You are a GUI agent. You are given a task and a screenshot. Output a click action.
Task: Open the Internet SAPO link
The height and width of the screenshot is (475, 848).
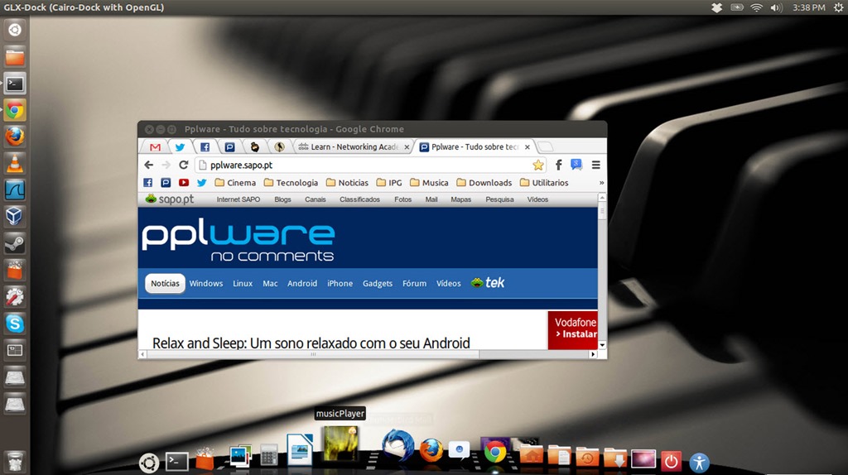point(238,199)
